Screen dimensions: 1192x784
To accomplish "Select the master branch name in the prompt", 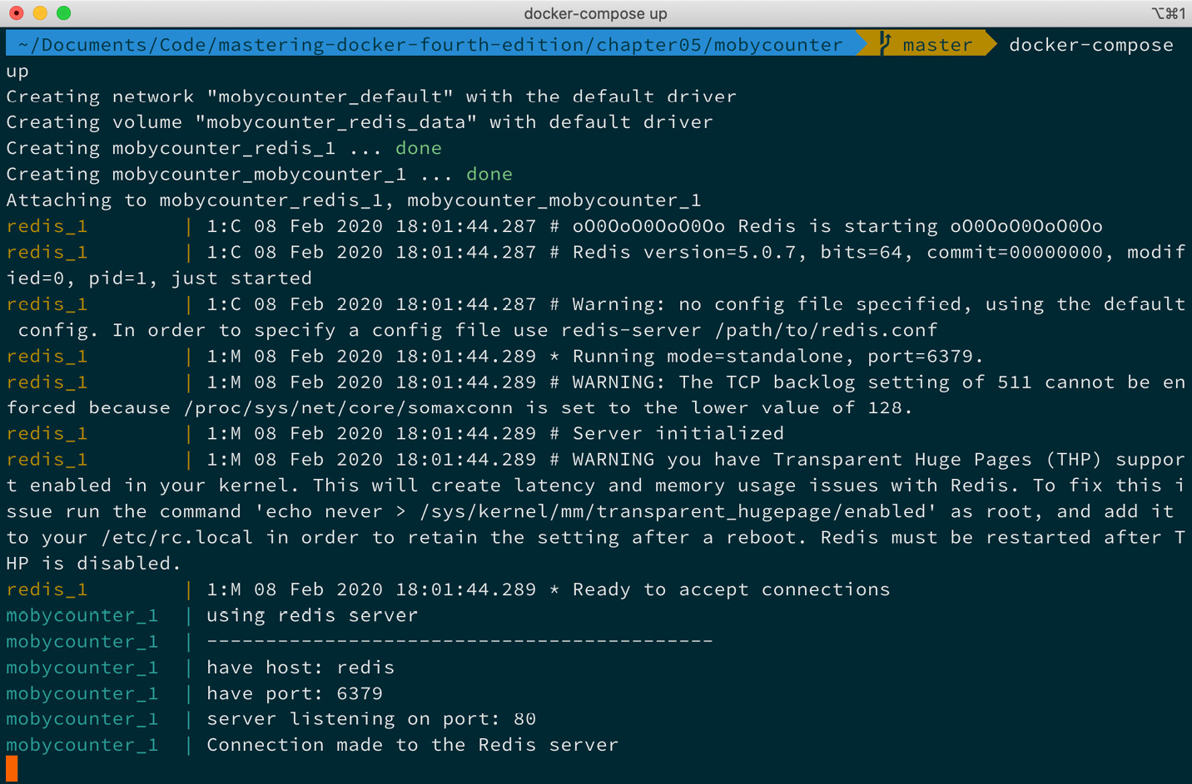I will tap(937, 44).
